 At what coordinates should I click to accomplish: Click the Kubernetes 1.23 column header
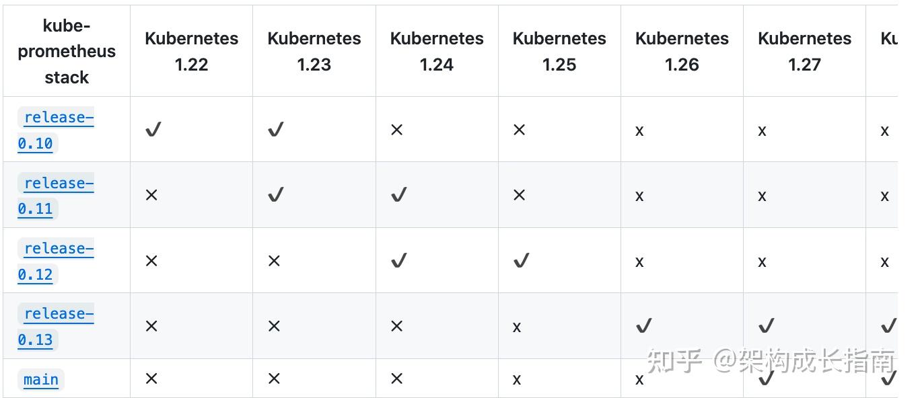click(x=314, y=51)
